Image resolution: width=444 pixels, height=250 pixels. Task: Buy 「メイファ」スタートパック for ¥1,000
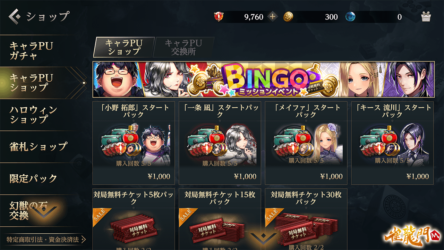(x=306, y=143)
